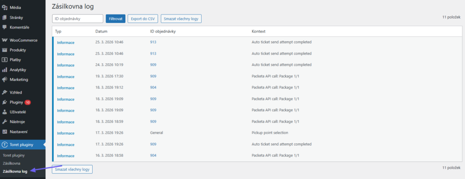This screenshot has height=179, width=465.
Task: Click Informace in the 24. 3. 2026 row
Action: click(x=66, y=65)
